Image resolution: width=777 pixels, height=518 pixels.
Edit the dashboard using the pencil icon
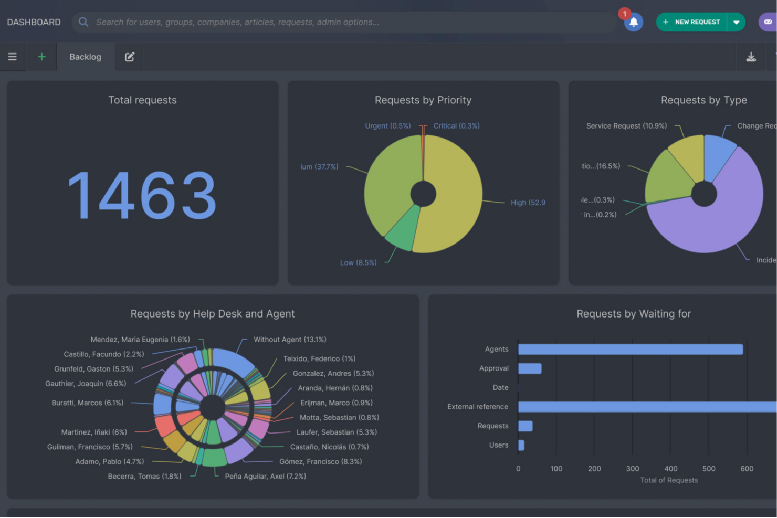129,57
